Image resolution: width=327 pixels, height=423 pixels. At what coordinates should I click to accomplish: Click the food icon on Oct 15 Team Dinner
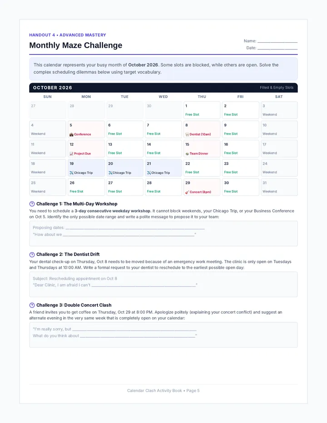[187, 153]
